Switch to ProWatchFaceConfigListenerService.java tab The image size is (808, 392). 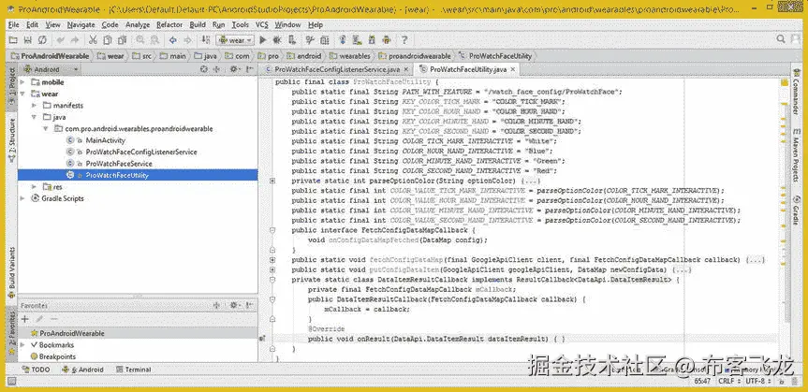(x=337, y=69)
